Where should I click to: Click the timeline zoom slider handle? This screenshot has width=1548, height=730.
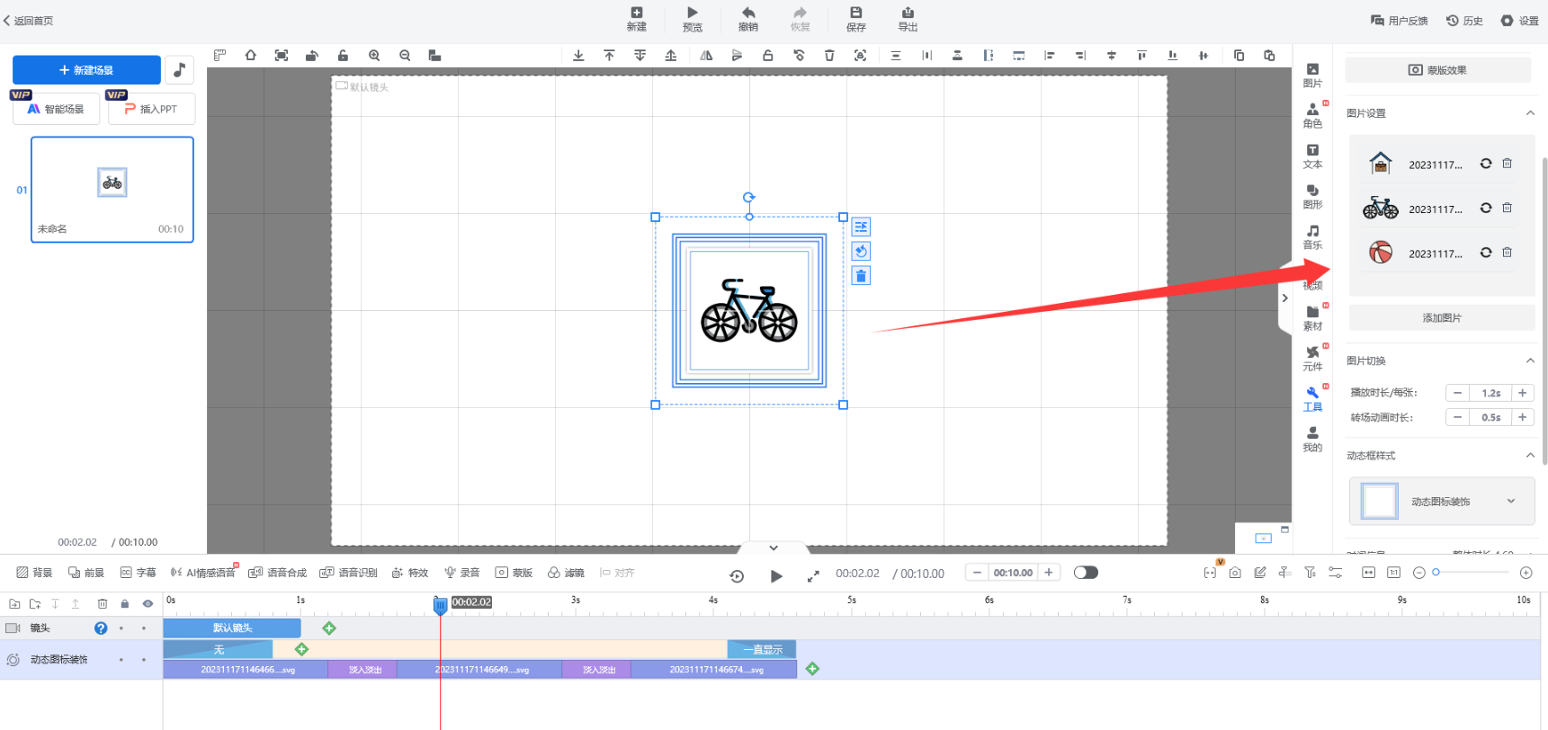1436,573
